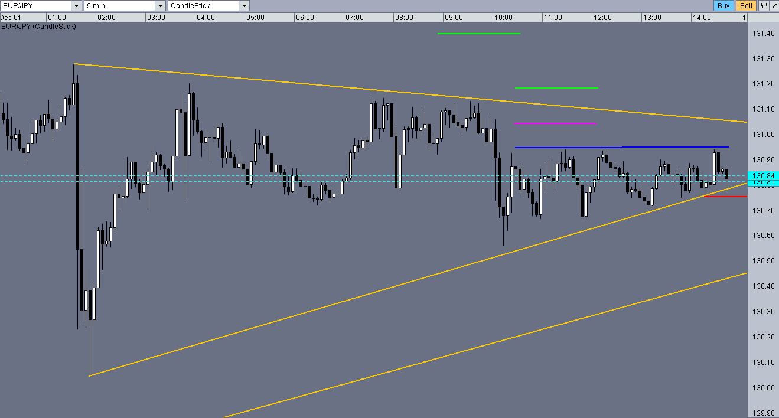The image size is (779, 418).
Task: Click the 02:00 time axis label
Action: point(107,18)
